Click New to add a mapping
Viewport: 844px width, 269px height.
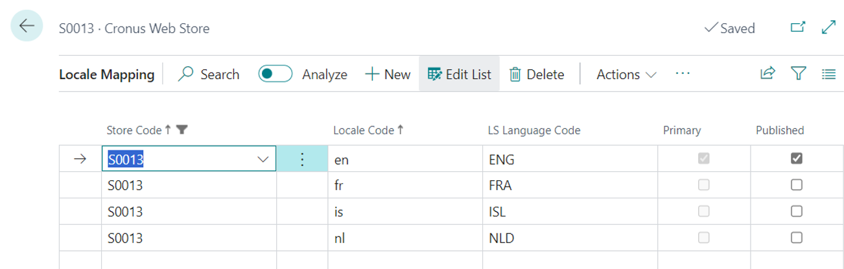coord(388,75)
